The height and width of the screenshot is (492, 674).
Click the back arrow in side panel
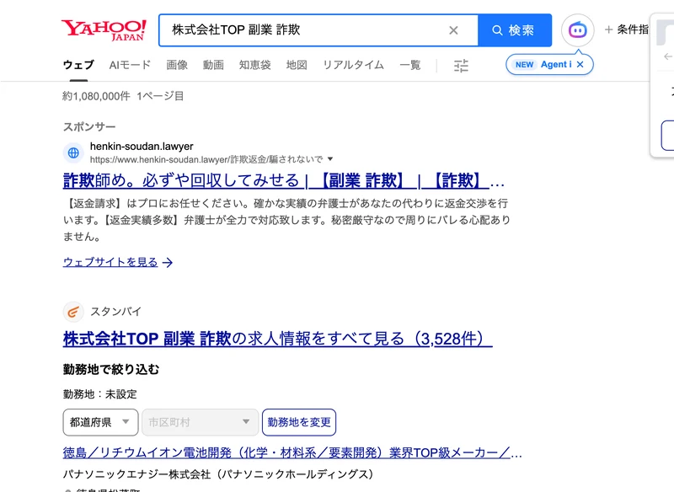667,56
